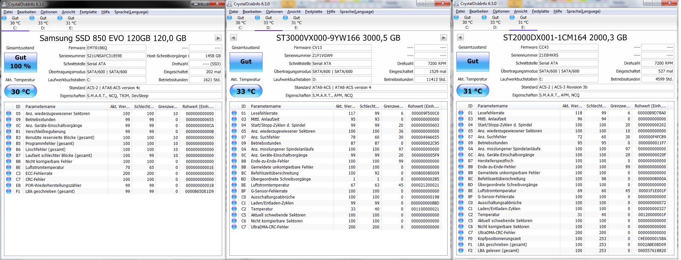
Task: Click the Mittl. Anlaufzeit row in right window
Action: click(x=563, y=119)
